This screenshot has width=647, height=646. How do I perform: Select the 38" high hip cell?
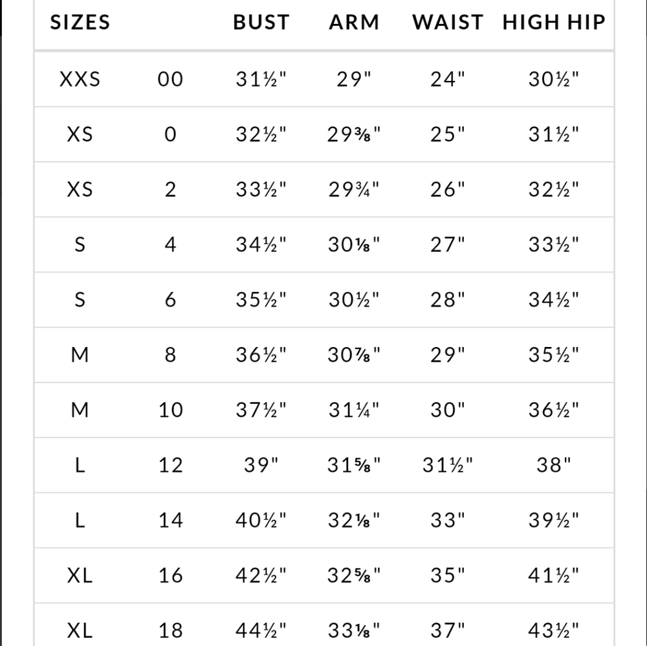[x=553, y=465]
